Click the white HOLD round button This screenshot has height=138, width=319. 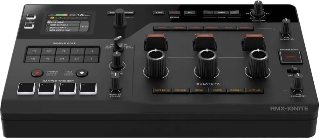(82, 73)
